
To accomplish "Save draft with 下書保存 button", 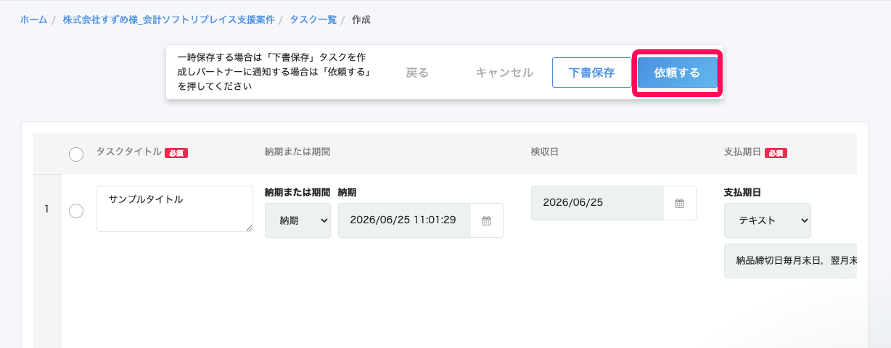I will pos(592,72).
